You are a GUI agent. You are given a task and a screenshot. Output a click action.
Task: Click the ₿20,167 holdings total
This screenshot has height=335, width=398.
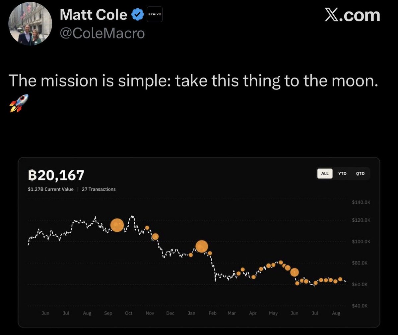click(x=56, y=175)
